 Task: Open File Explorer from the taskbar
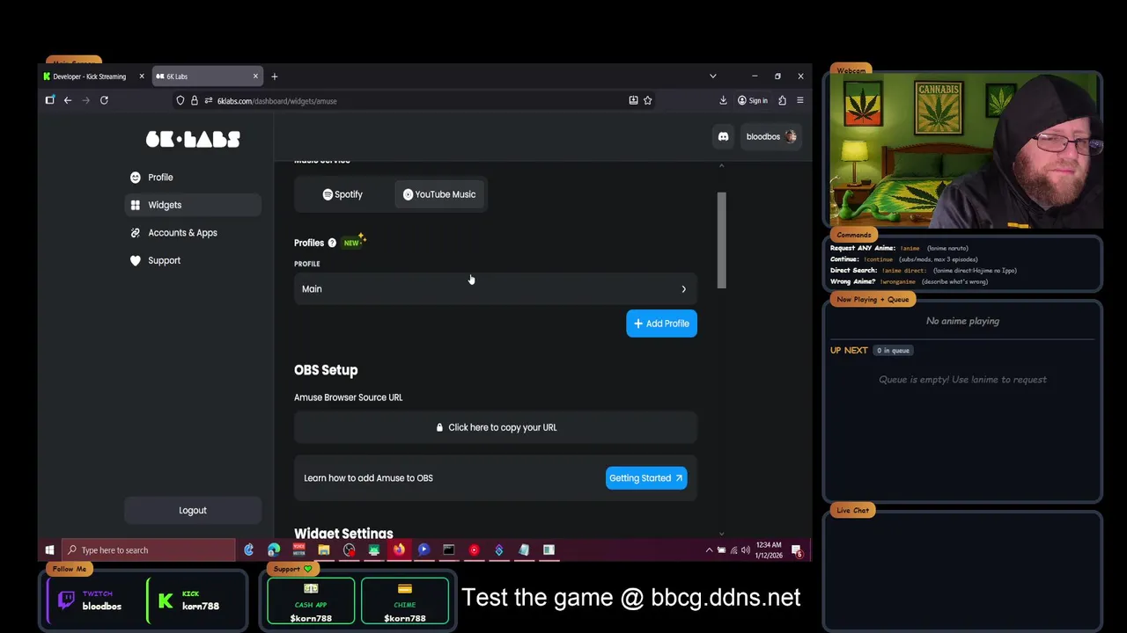click(x=324, y=550)
